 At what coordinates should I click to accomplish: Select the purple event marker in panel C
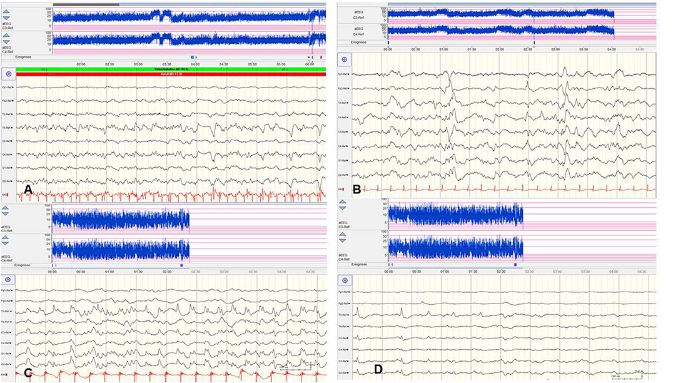tap(181, 265)
